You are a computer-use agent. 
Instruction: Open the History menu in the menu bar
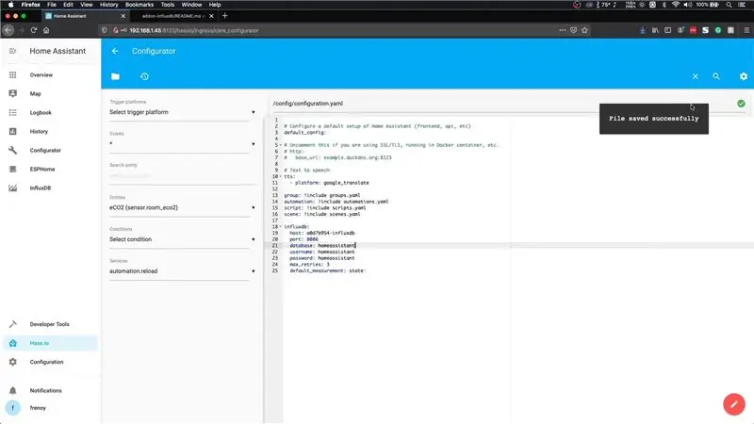click(x=108, y=5)
